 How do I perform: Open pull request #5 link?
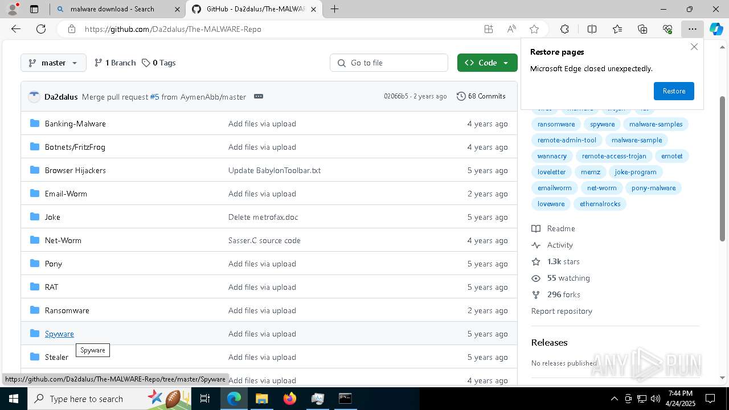(154, 97)
